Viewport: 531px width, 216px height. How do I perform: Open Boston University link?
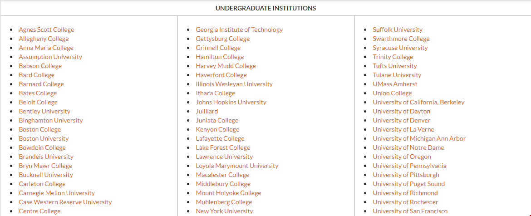coord(44,138)
